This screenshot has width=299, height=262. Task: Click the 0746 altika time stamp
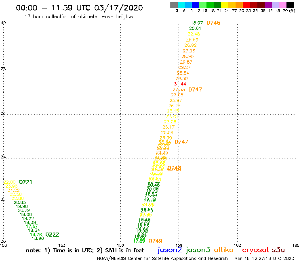(213, 23)
